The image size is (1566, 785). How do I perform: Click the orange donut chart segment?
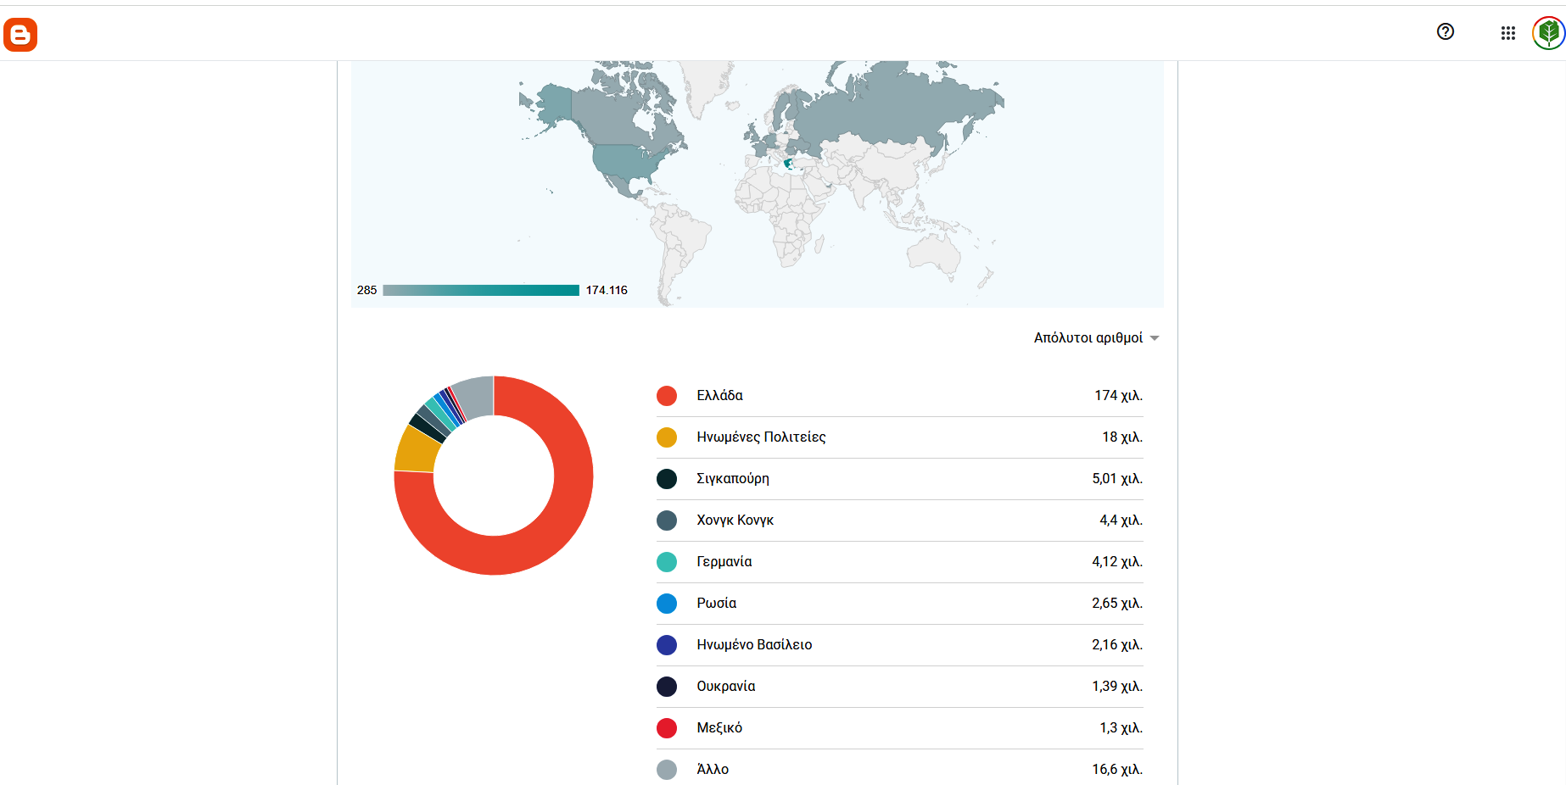(416, 449)
